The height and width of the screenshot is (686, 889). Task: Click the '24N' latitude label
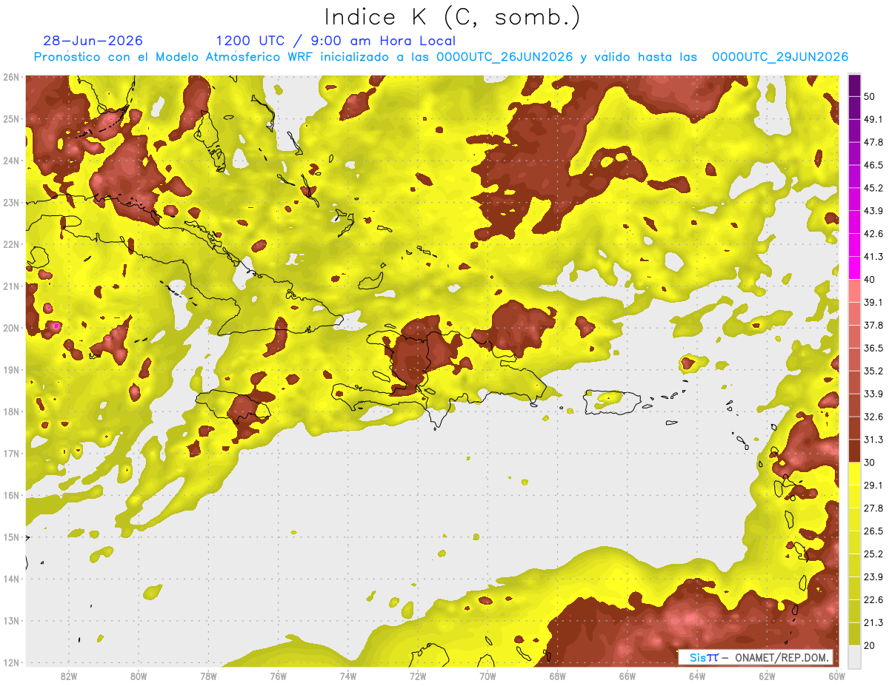pyautogui.click(x=11, y=161)
